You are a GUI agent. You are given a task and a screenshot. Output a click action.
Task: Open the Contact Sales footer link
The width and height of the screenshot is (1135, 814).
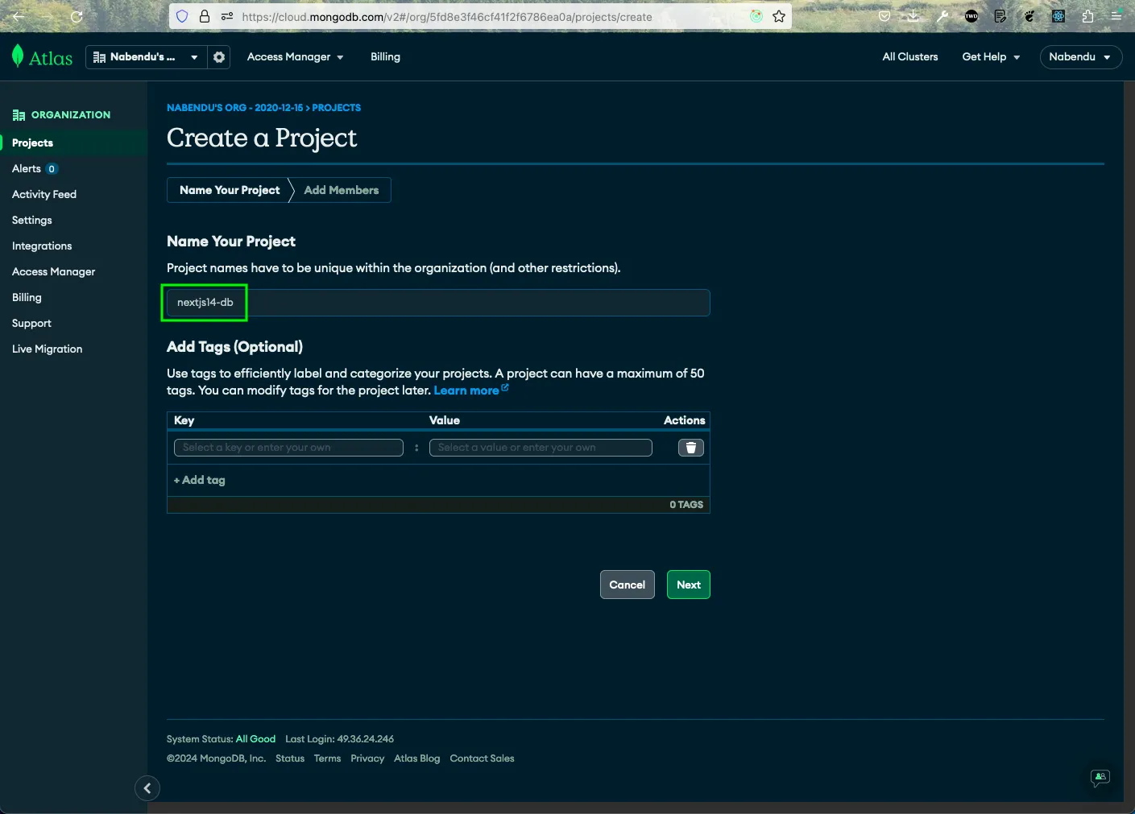pos(482,758)
